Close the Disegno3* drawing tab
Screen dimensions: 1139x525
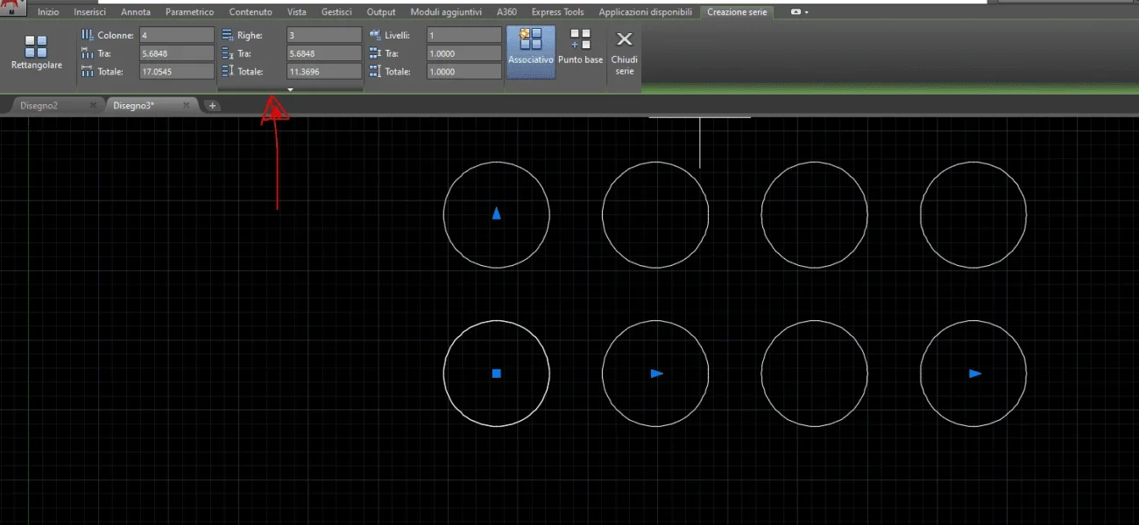[x=186, y=105]
